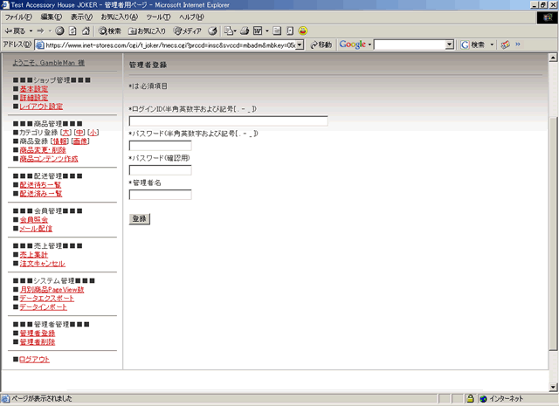The image size is (559, 406).
Task: Open the 会員照会 sidebar link
Action: point(34,219)
